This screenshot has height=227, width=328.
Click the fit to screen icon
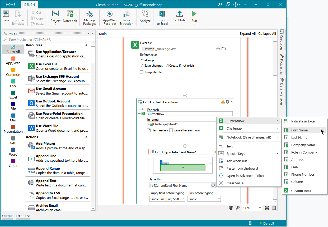(x=267, y=208)
